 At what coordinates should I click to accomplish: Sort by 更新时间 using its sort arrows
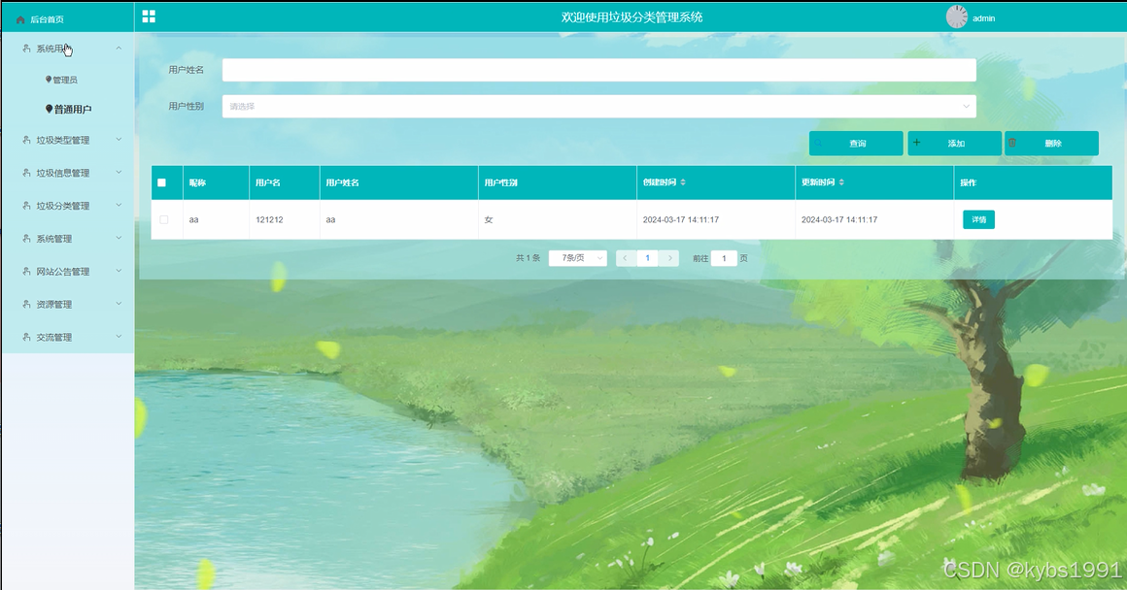(x=841, y=182)
